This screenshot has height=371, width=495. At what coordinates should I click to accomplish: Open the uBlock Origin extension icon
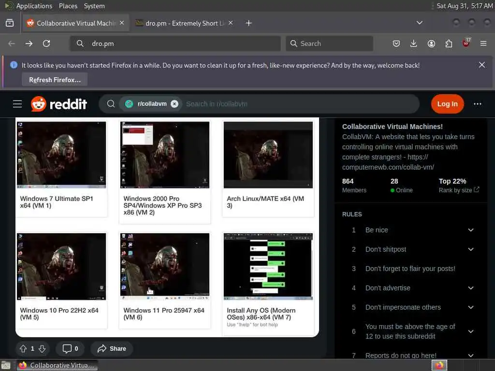(466, 43)
